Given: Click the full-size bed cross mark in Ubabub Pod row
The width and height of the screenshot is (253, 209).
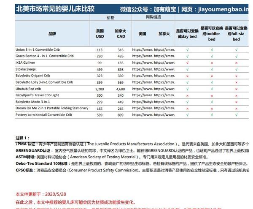Looking at the screenshot, I should (x=237, y=89).
